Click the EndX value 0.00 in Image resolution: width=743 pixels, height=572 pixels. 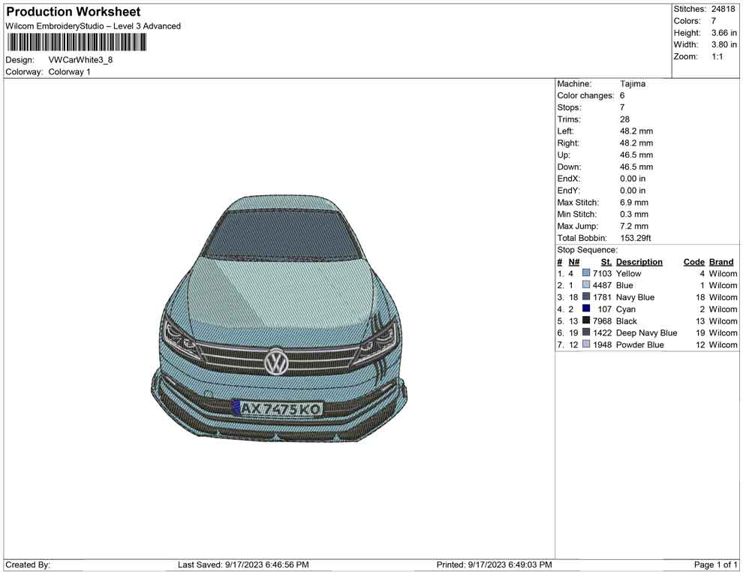(x=633, y=179)
